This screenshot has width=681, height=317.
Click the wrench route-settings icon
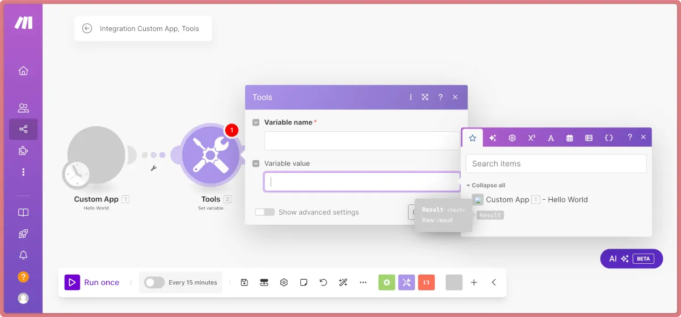(x=153, y=168)
